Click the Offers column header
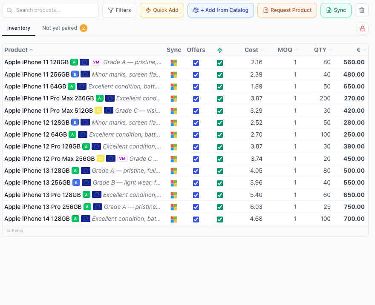Screen dimensions: 375x305 [196, 50]
